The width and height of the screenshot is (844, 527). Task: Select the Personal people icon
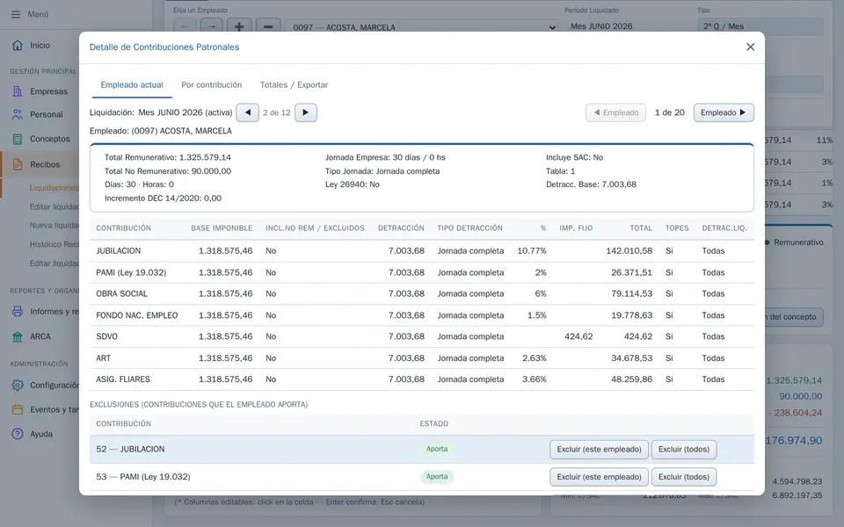[x=18, y=114]
